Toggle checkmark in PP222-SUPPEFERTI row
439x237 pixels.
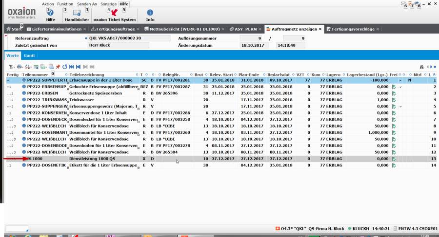point(400,80)
